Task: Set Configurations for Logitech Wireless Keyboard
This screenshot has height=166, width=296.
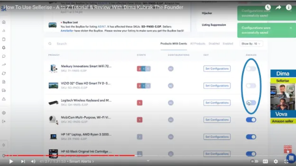Action: 217,103
